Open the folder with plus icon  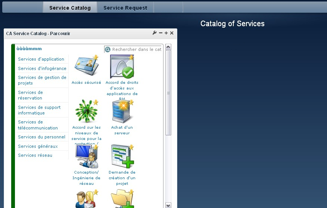[x=122, y=199]
